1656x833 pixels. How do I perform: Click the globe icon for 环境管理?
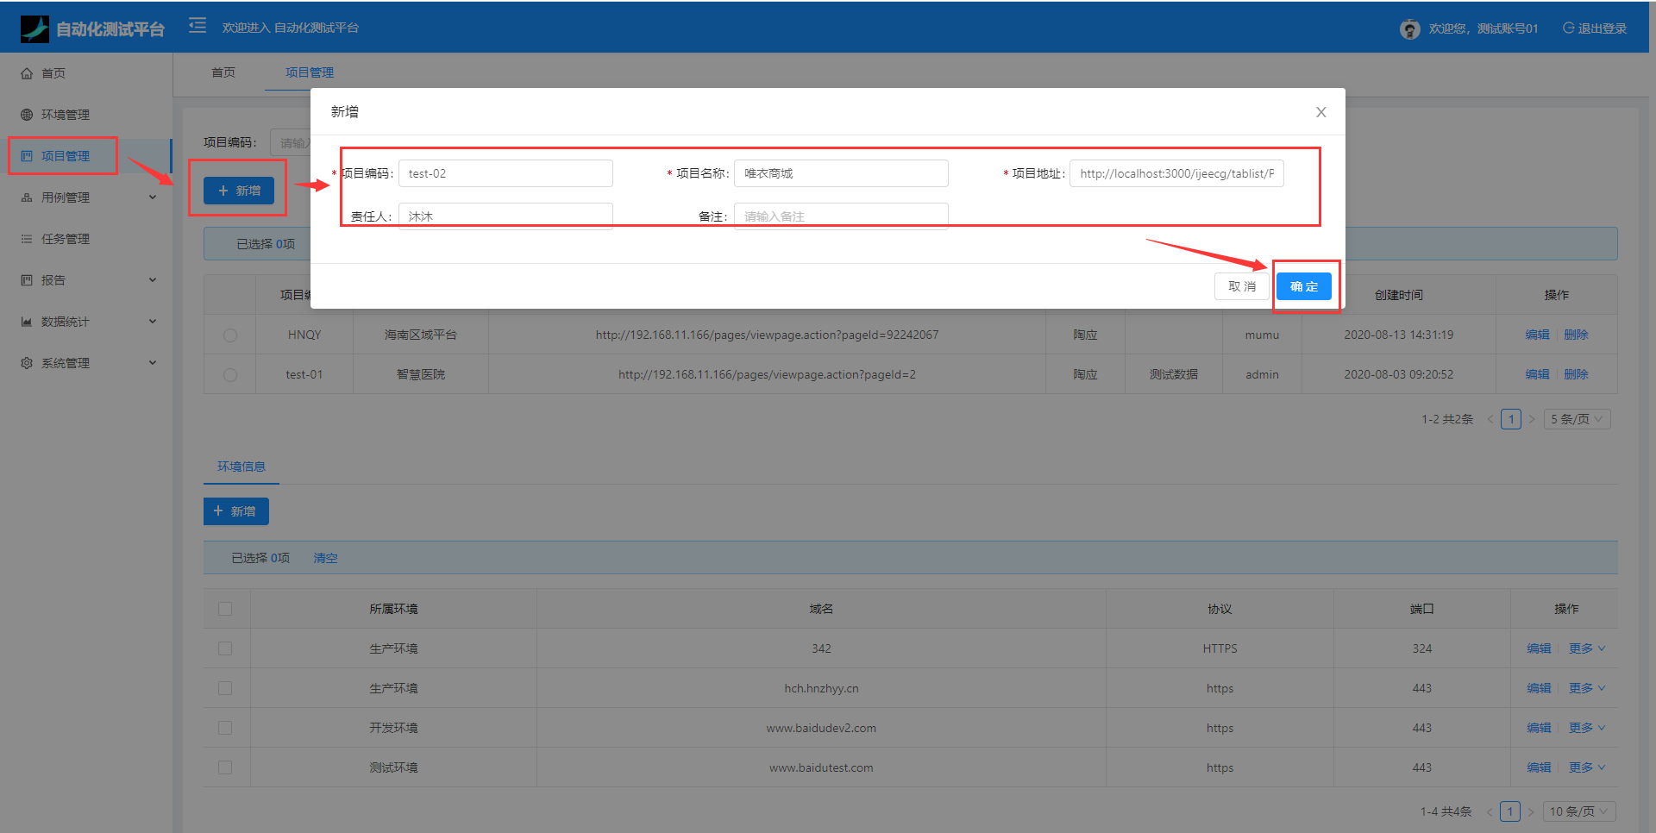(x=27, y=115)
